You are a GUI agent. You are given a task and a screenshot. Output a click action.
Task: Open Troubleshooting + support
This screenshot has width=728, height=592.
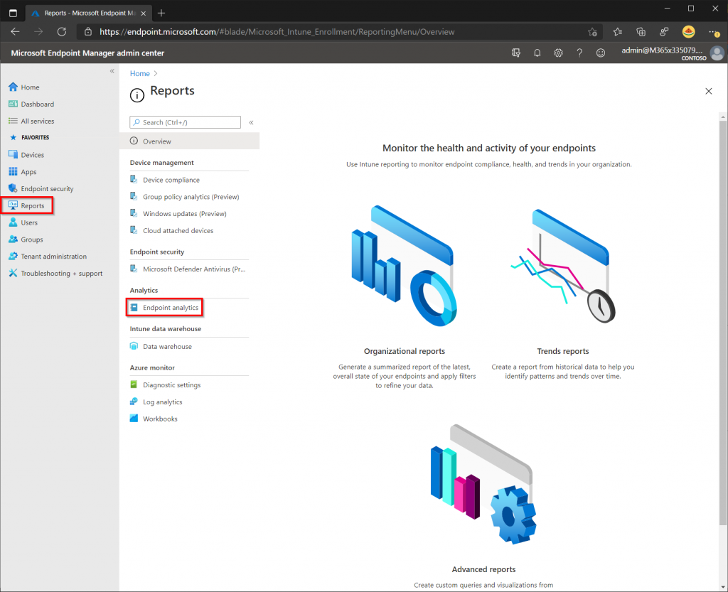point(55,274)
